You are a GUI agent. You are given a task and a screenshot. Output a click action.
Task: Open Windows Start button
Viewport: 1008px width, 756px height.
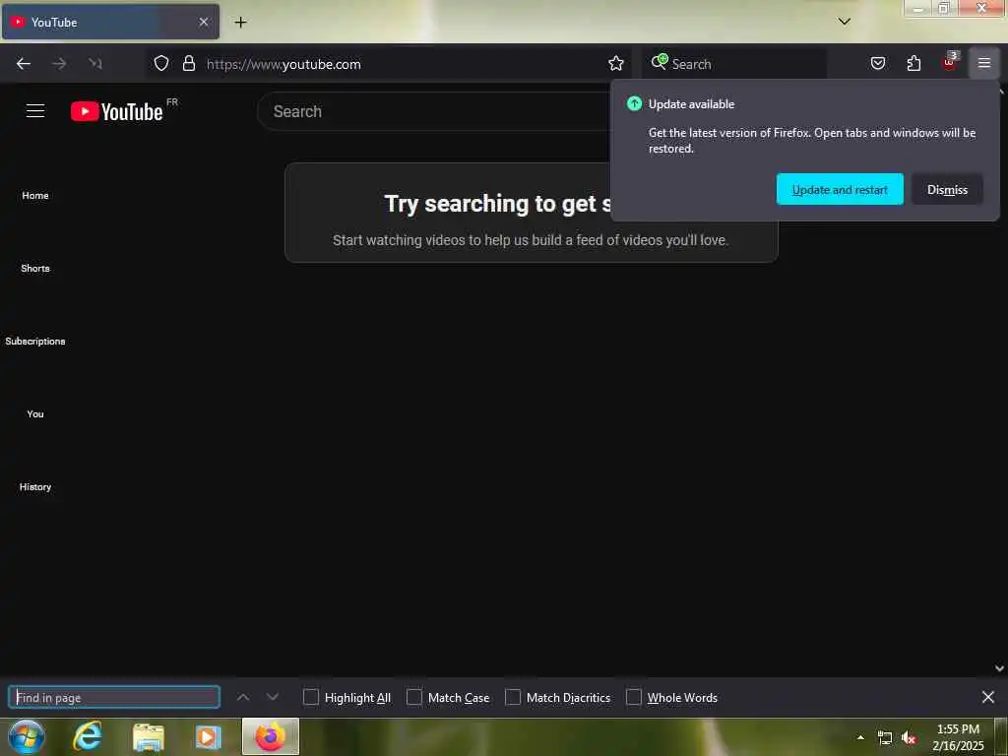(27, 736)
